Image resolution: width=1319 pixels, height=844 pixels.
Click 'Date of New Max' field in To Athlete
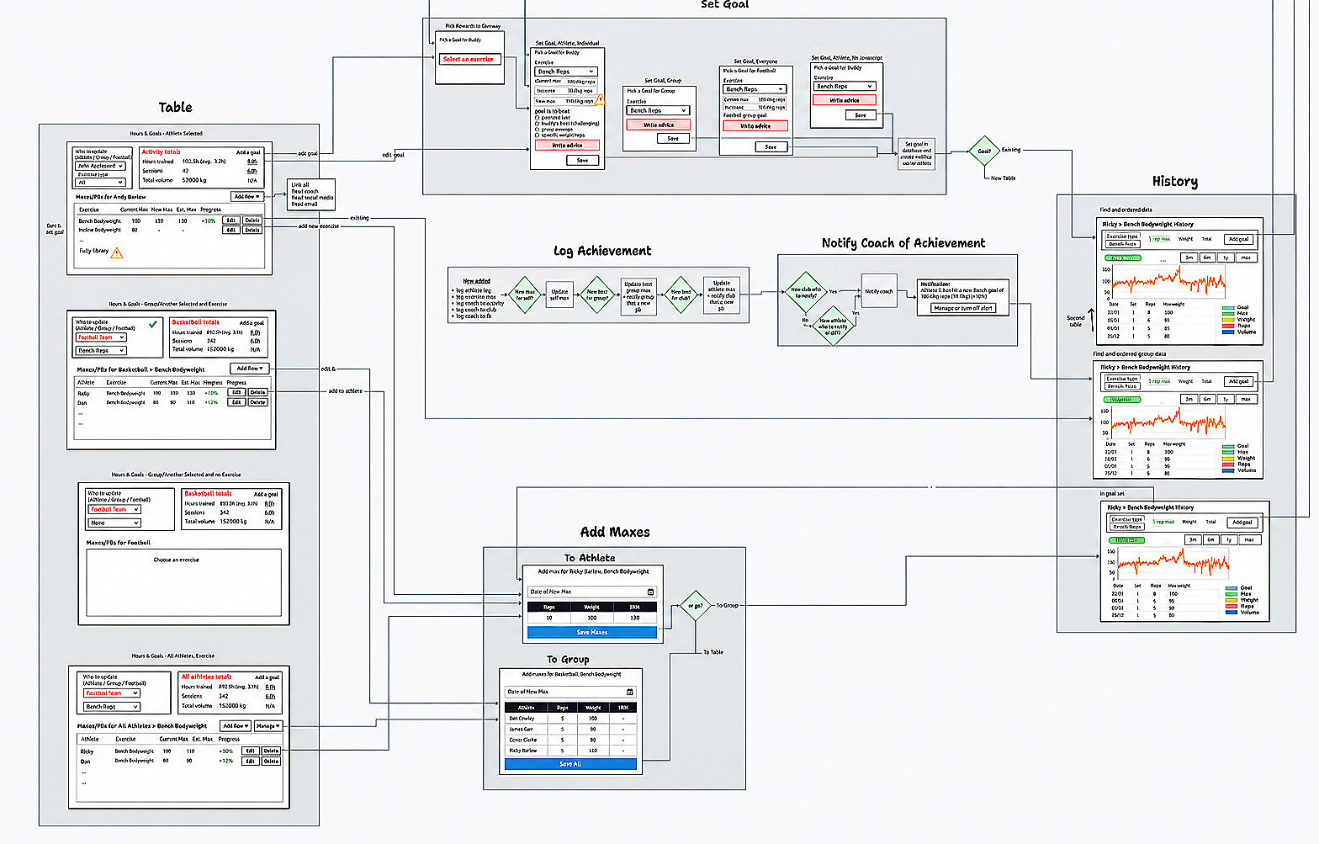point(591,592)
